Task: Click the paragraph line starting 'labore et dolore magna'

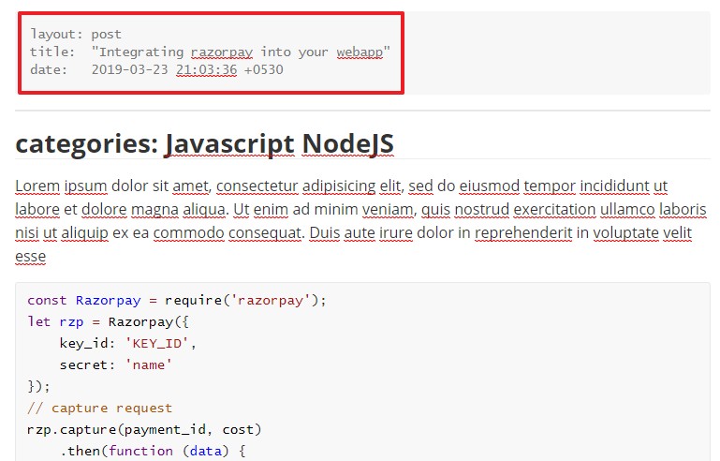Action: (360, 210)
